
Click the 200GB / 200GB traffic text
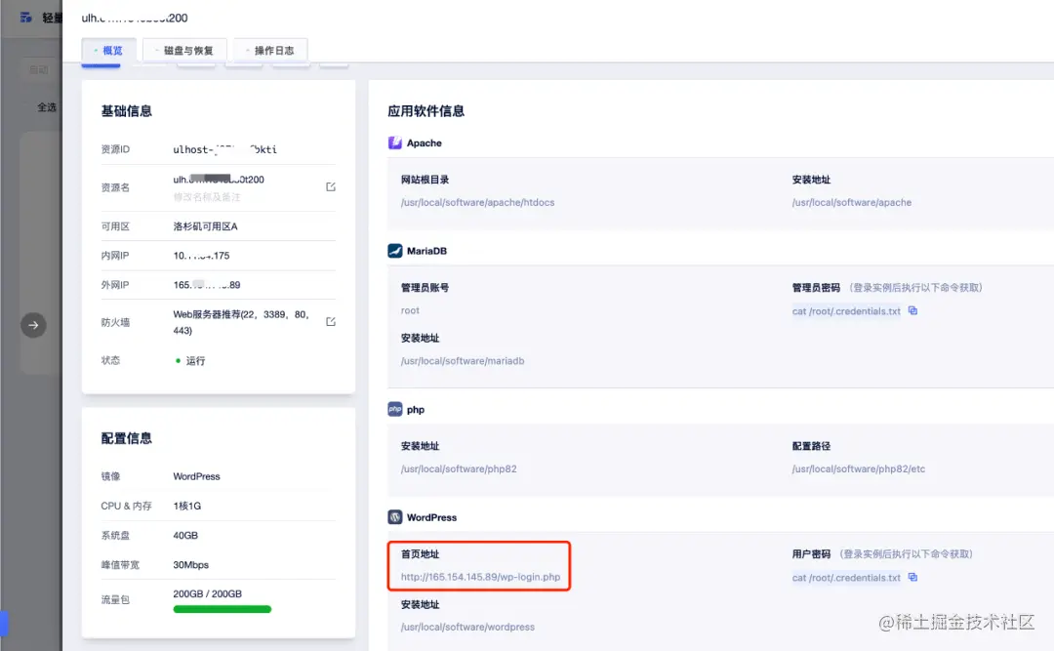pyautogui.click(x=208, y=593)
